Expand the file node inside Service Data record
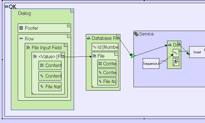This screenshot has width=205, height=123. pos(177,60)
